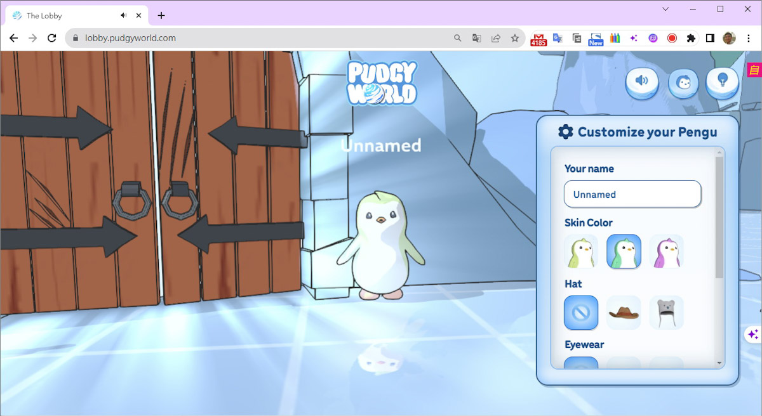Click the share page icon

495,38
